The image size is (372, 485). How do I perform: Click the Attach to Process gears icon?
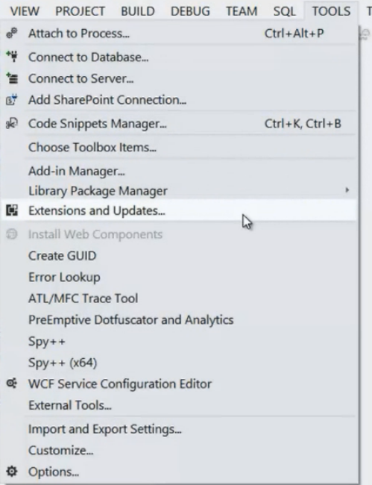tap(12, 33)
